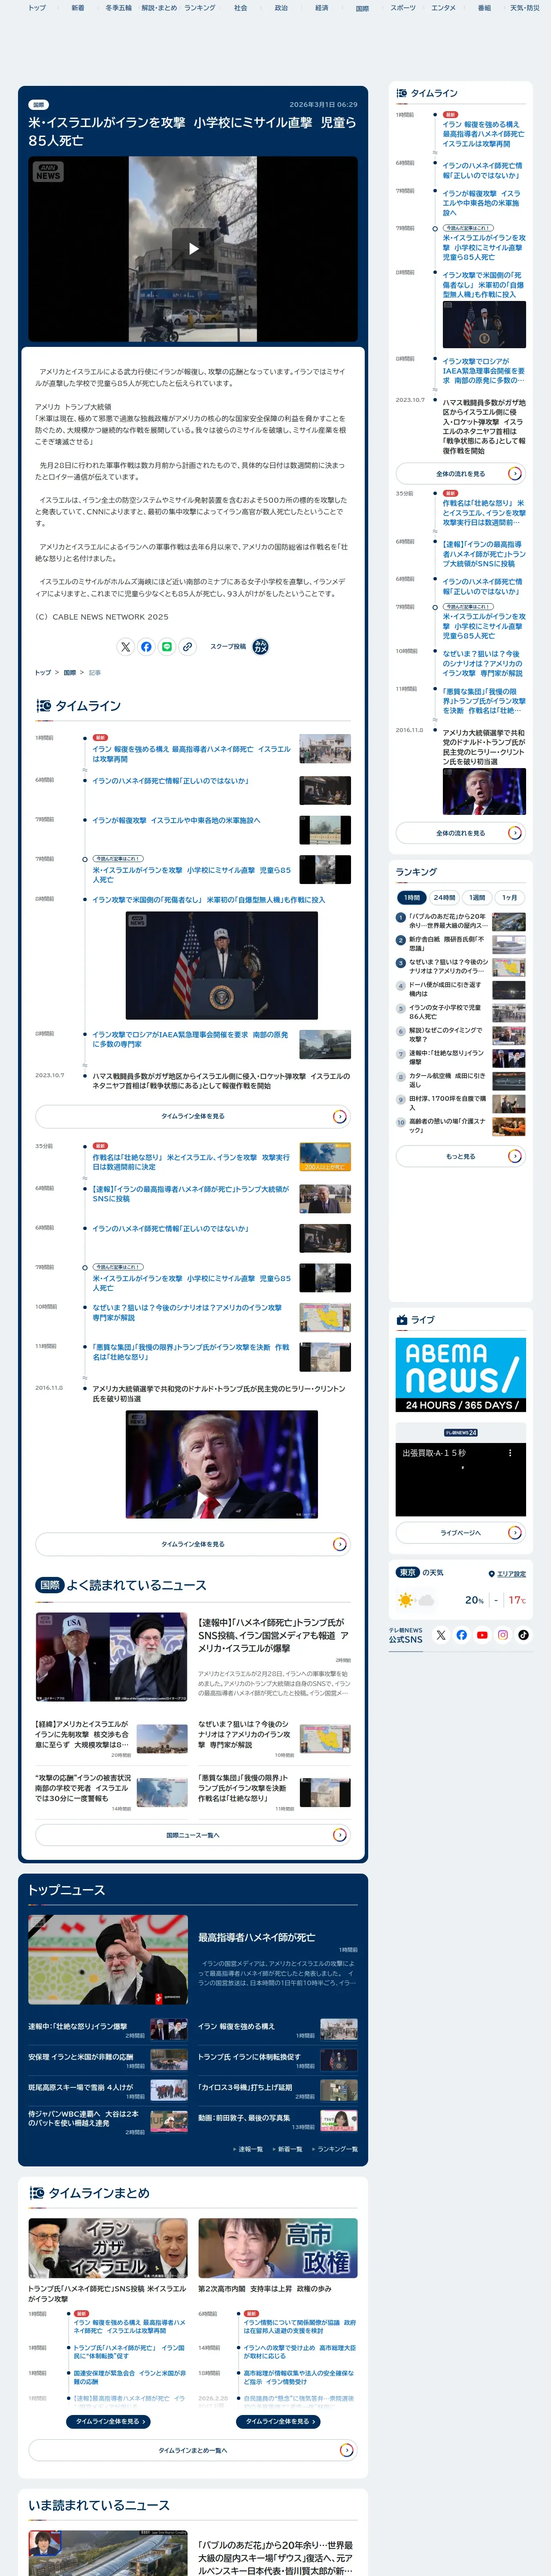Open 番組 in the top navigation
Viewport: 551px width, 2576px height.
(484, 8)
